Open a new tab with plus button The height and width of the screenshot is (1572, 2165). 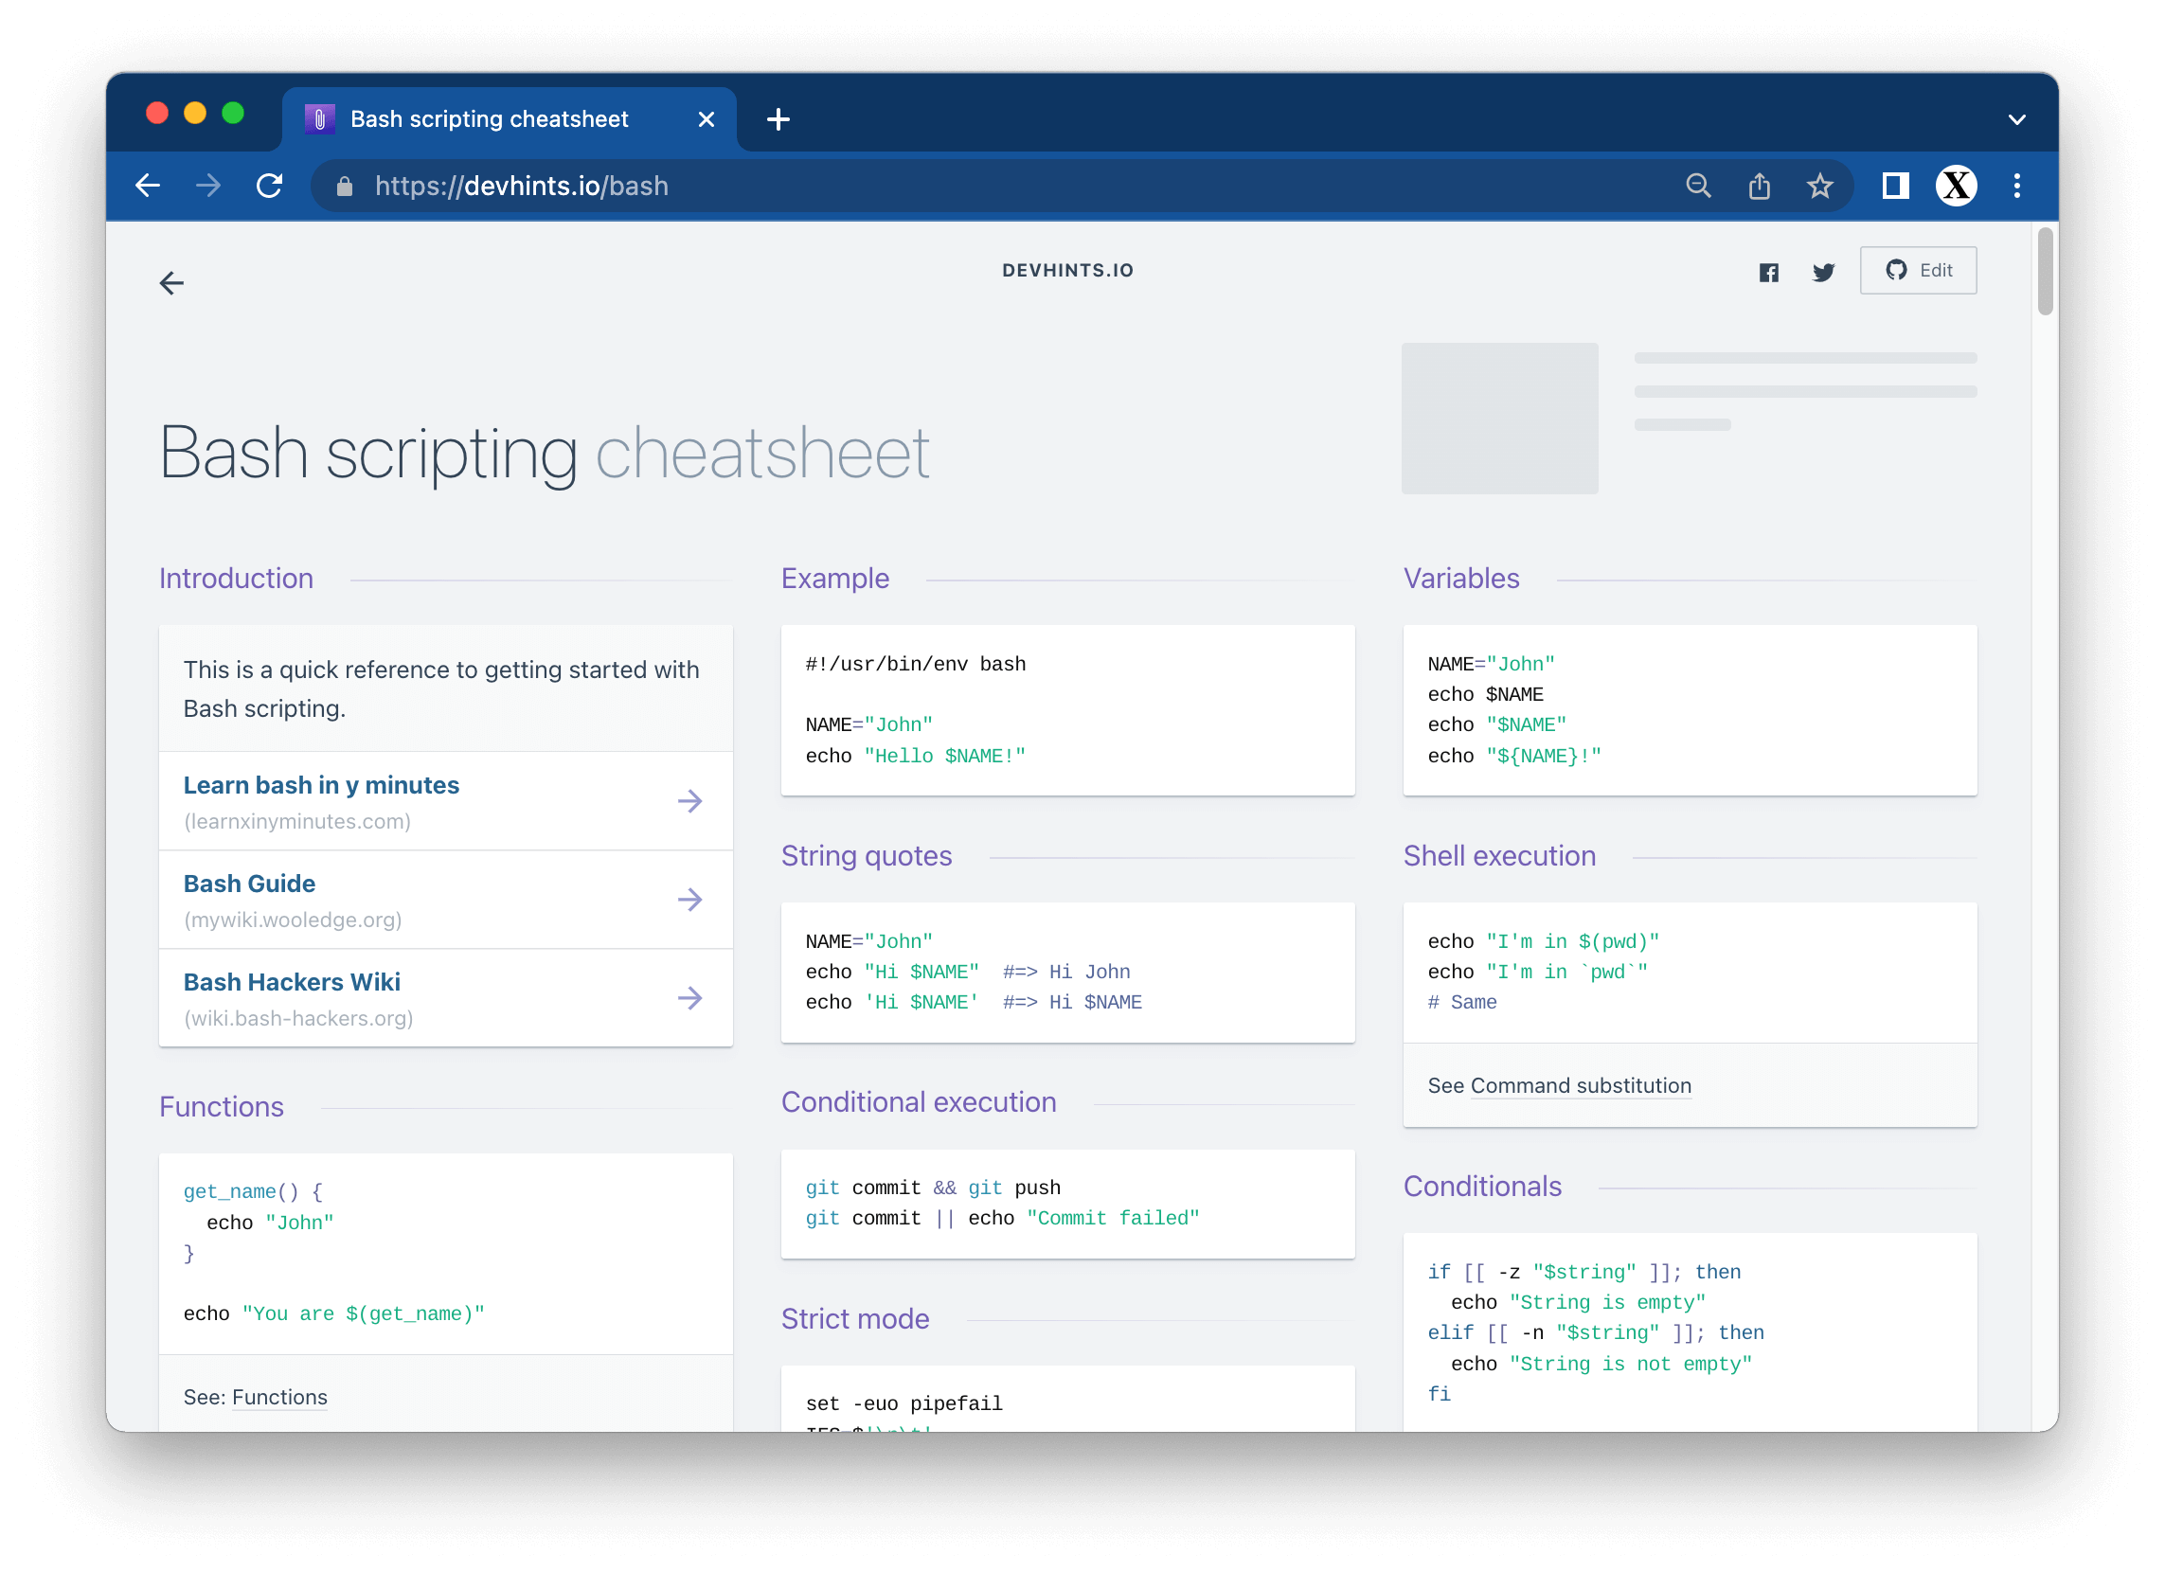[778, 119]
